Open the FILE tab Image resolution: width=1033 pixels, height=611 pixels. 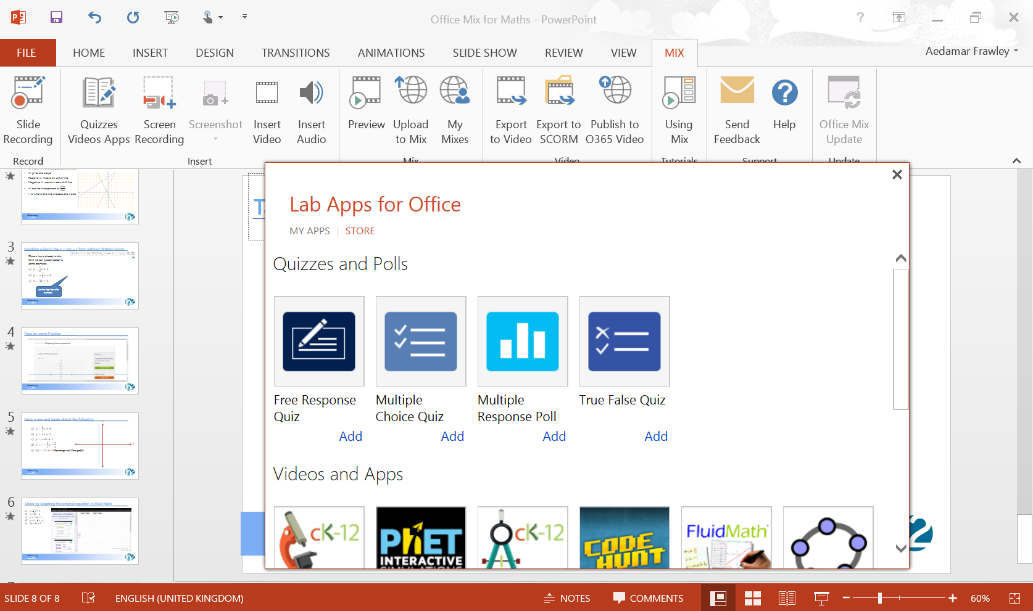28,53
